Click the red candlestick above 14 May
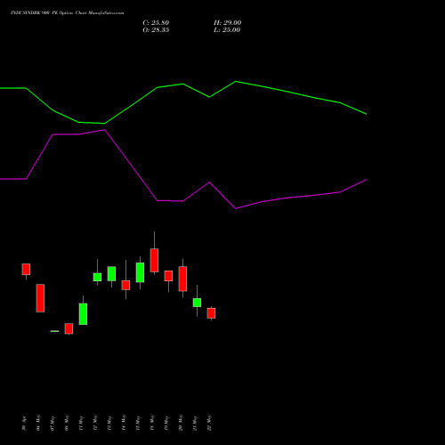 click(125, 285)
